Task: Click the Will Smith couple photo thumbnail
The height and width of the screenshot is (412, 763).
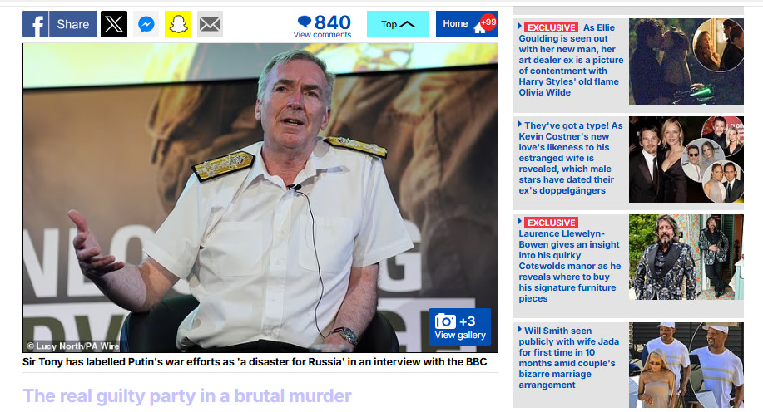Action: point(686,365)
